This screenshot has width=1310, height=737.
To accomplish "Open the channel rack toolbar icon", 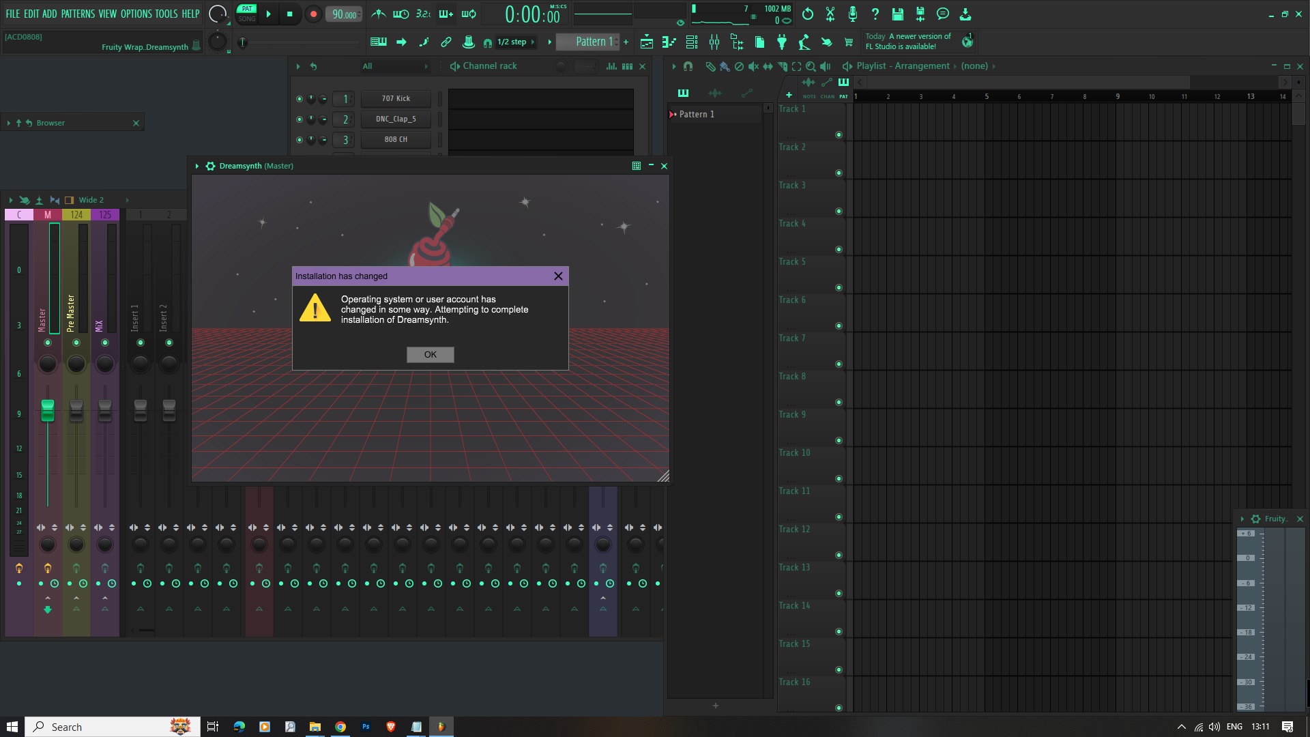I will click(x=691, y=42).
